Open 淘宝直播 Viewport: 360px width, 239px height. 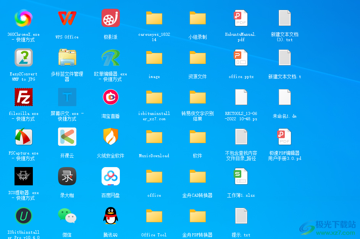pos(110,97)
